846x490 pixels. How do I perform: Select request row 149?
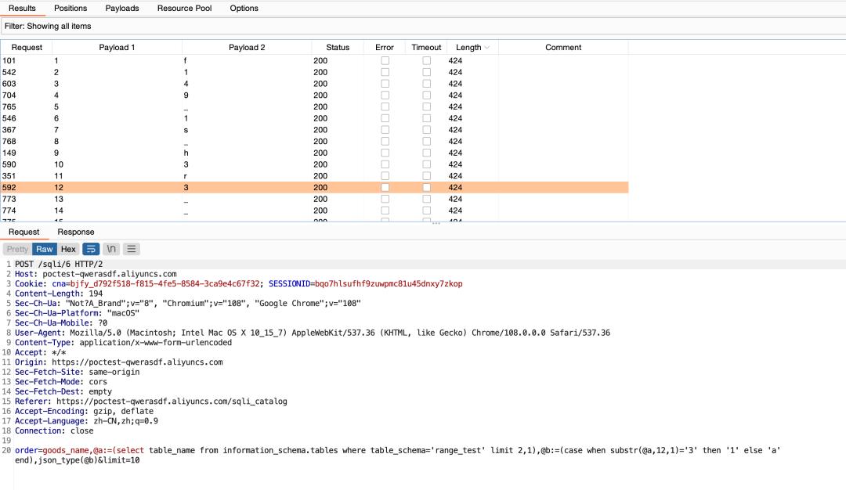coord(315,153)
